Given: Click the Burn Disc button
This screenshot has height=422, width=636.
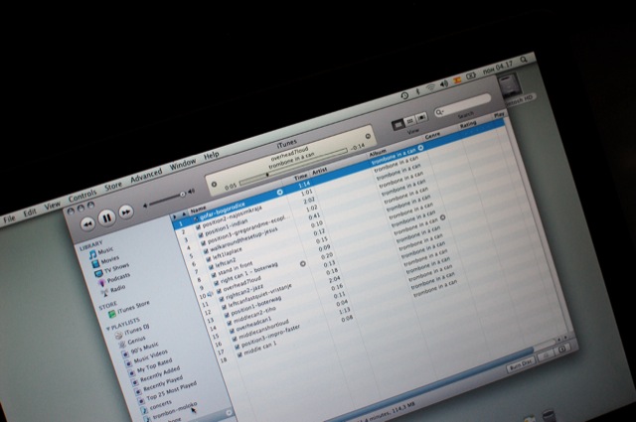Looking at the screenshot, I should click(x=521, y=365).
